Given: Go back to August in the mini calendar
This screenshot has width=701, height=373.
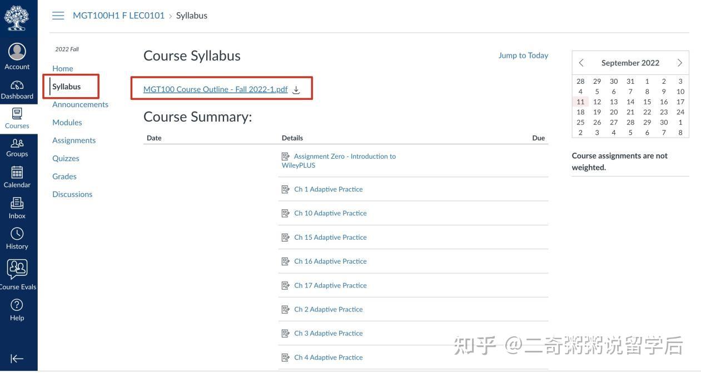Looking at the screenshot, I should point(581,63).
